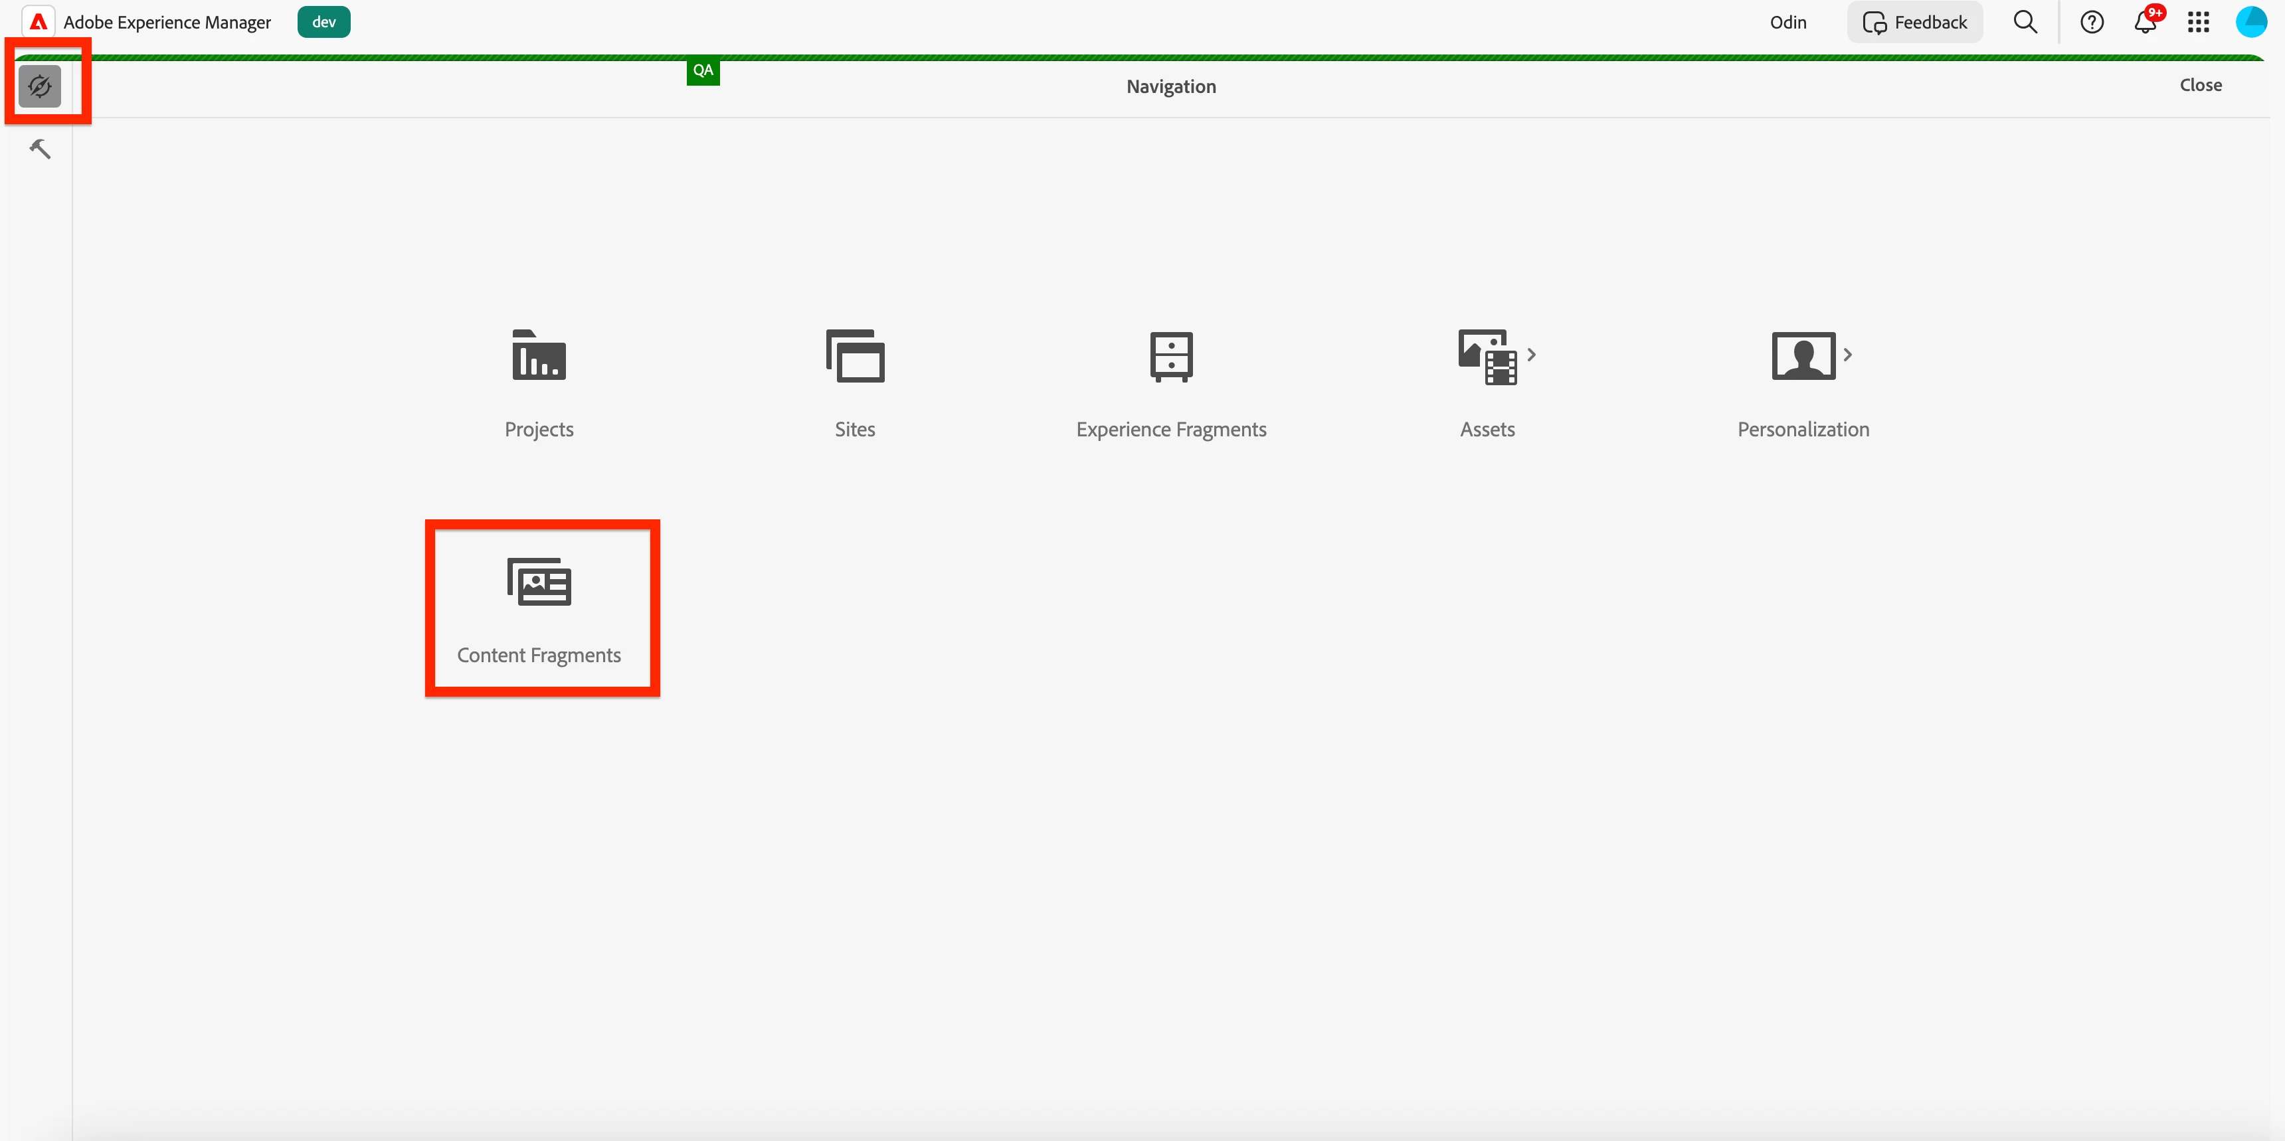
Task: Open the Assets icon
Action: pos(1487,357)
